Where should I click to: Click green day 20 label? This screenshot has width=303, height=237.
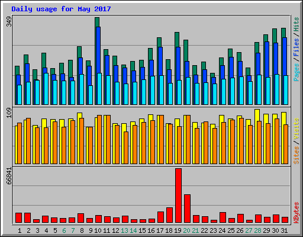186,230
